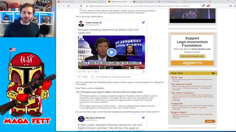
Task: Click verified badge next to ABC News Politics
Action: point(104,118)
